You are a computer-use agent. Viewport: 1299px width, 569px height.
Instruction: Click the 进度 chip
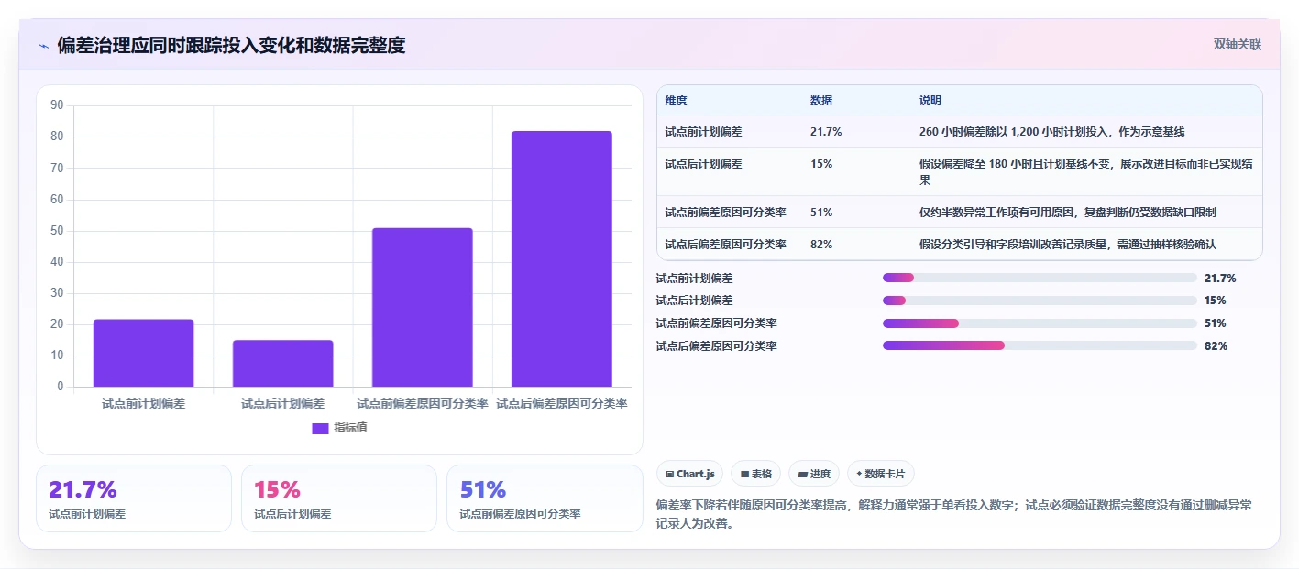(x=813, y=474)
